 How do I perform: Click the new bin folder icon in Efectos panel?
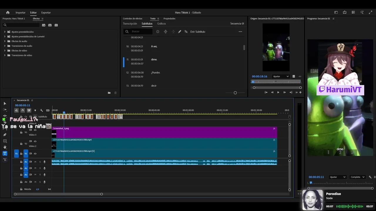[x=109, y=93]
